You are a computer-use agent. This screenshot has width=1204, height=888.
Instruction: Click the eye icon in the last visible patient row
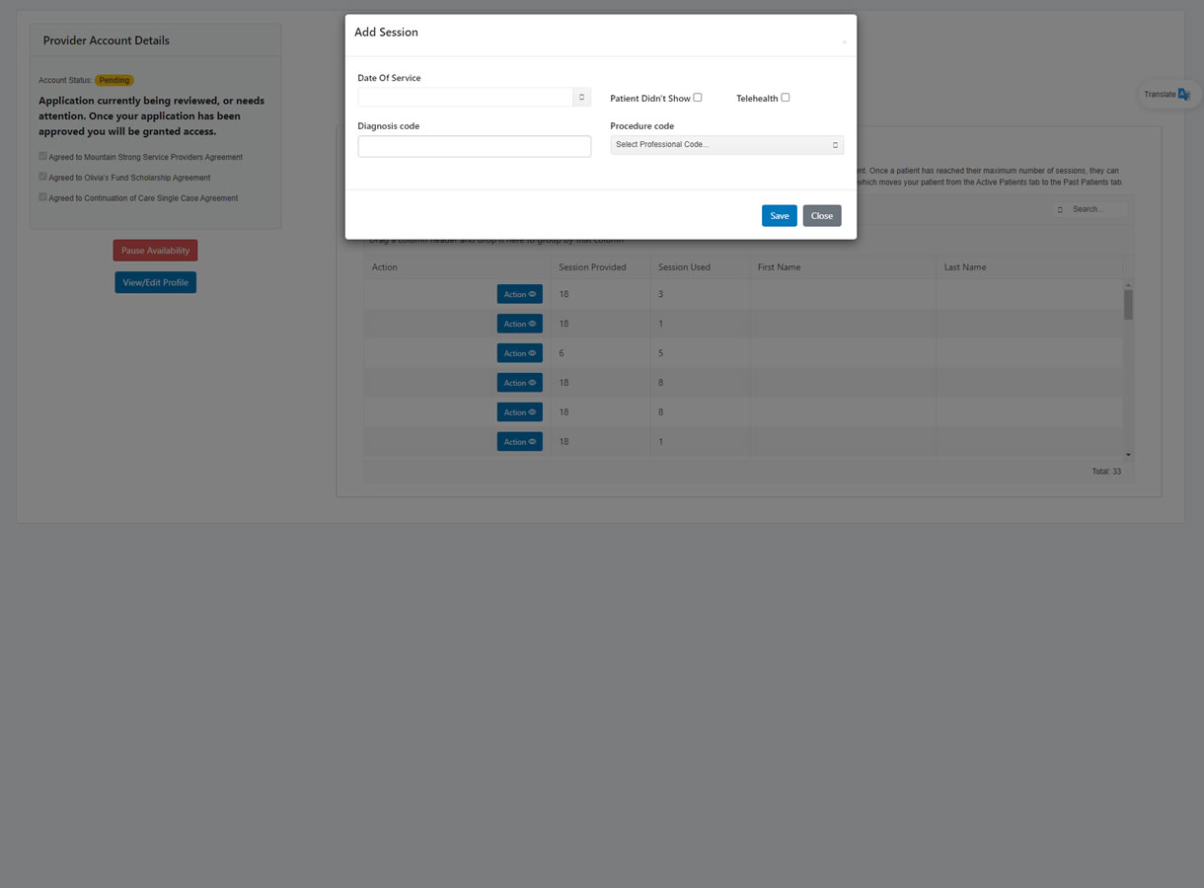coord(532,442)
